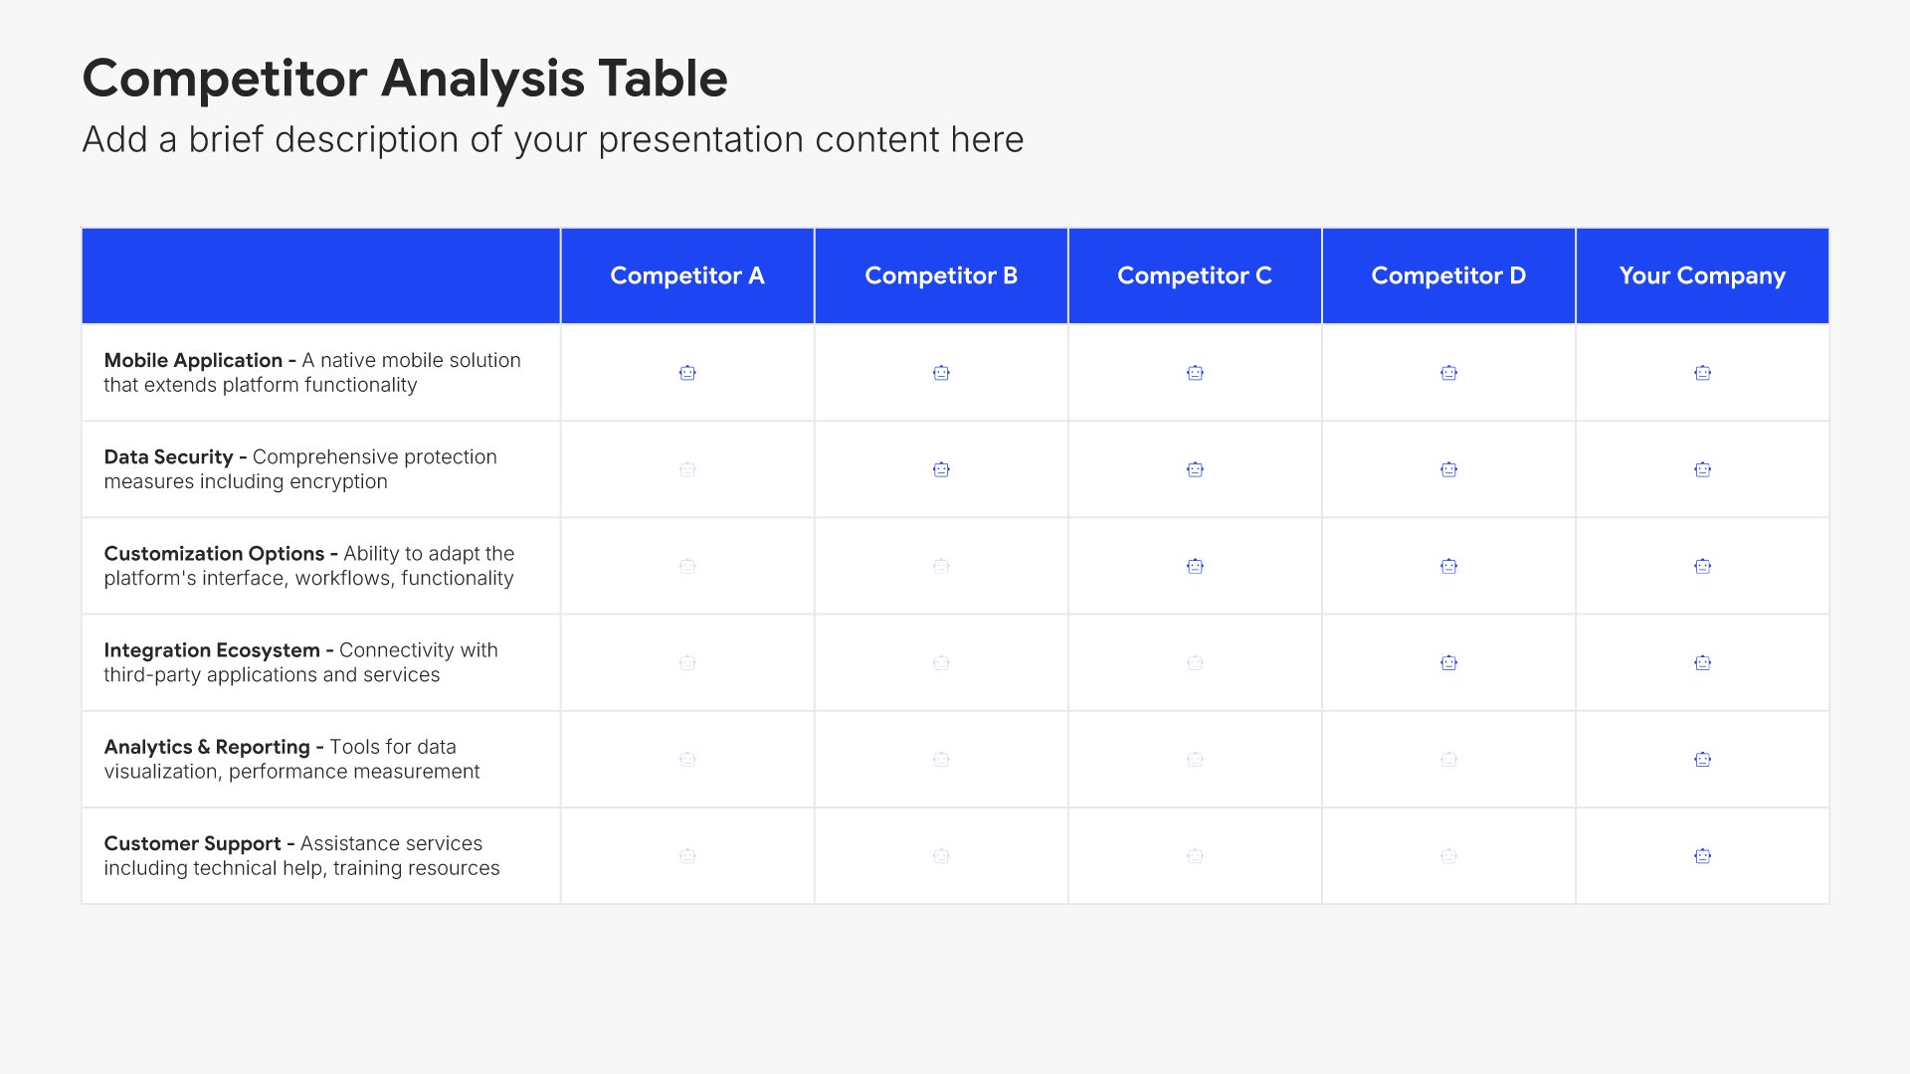
Task: Select the Integration Ecosystem row label
Action: point(301,662)
